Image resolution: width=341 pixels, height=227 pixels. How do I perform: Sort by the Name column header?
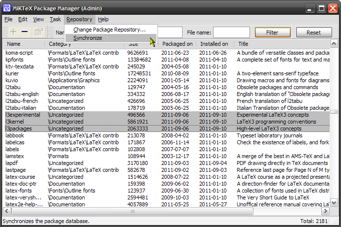coord(24,44)
